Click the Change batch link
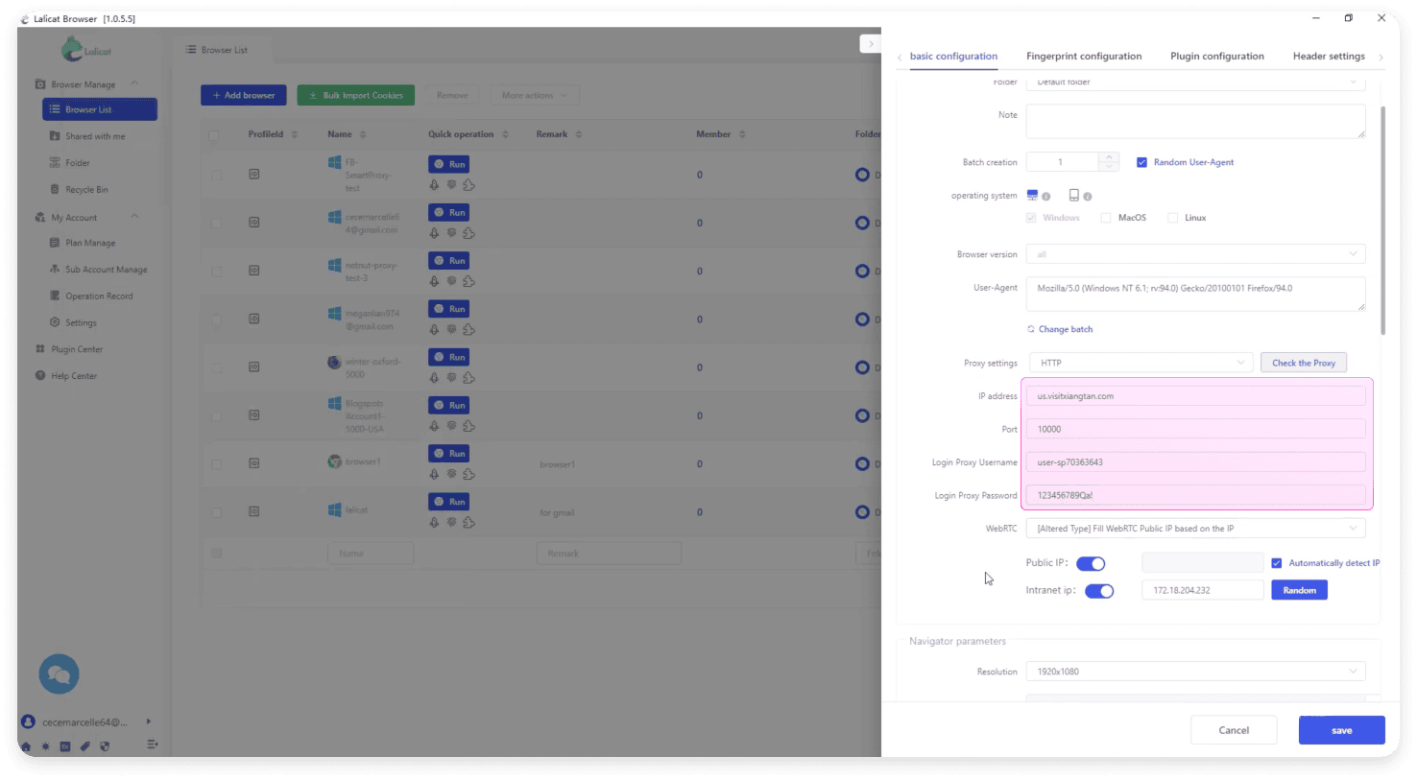The width and height of the screenshot is (1417, 780). pyautogui.click(x=1066, y=329)
